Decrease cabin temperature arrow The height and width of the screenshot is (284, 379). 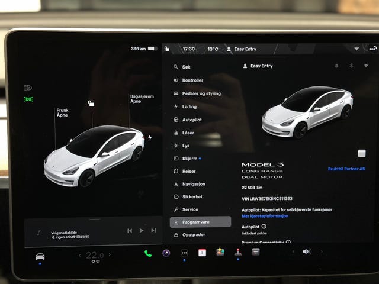tap(80, 255)
